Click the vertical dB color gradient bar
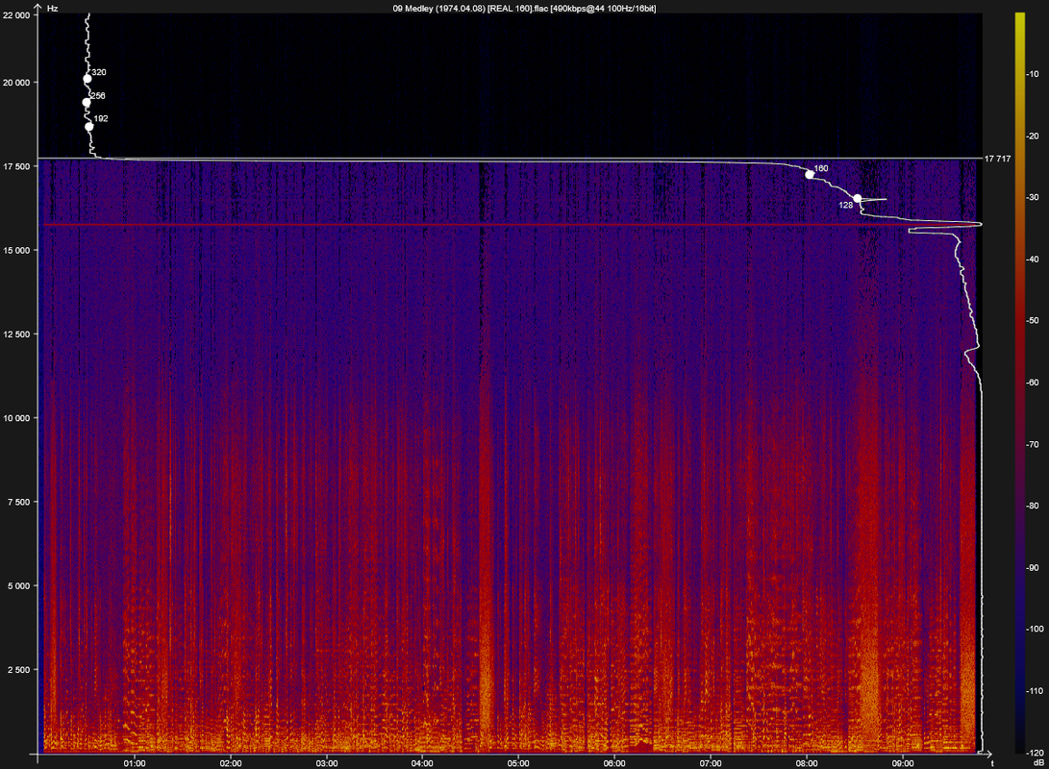 [x=1019, y=384]
